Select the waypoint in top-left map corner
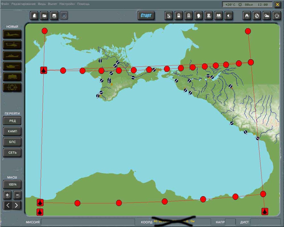284x227 pixels. tap(45, 31)
